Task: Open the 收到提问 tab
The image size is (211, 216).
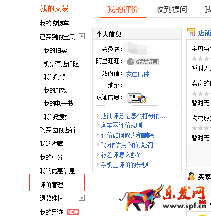Action: click(172, 10)
